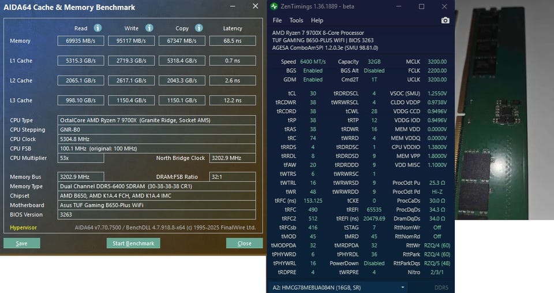Click the Memory Read field 69935 MB/s
Screen dimensions: 554x293
[x=81, y=40]
